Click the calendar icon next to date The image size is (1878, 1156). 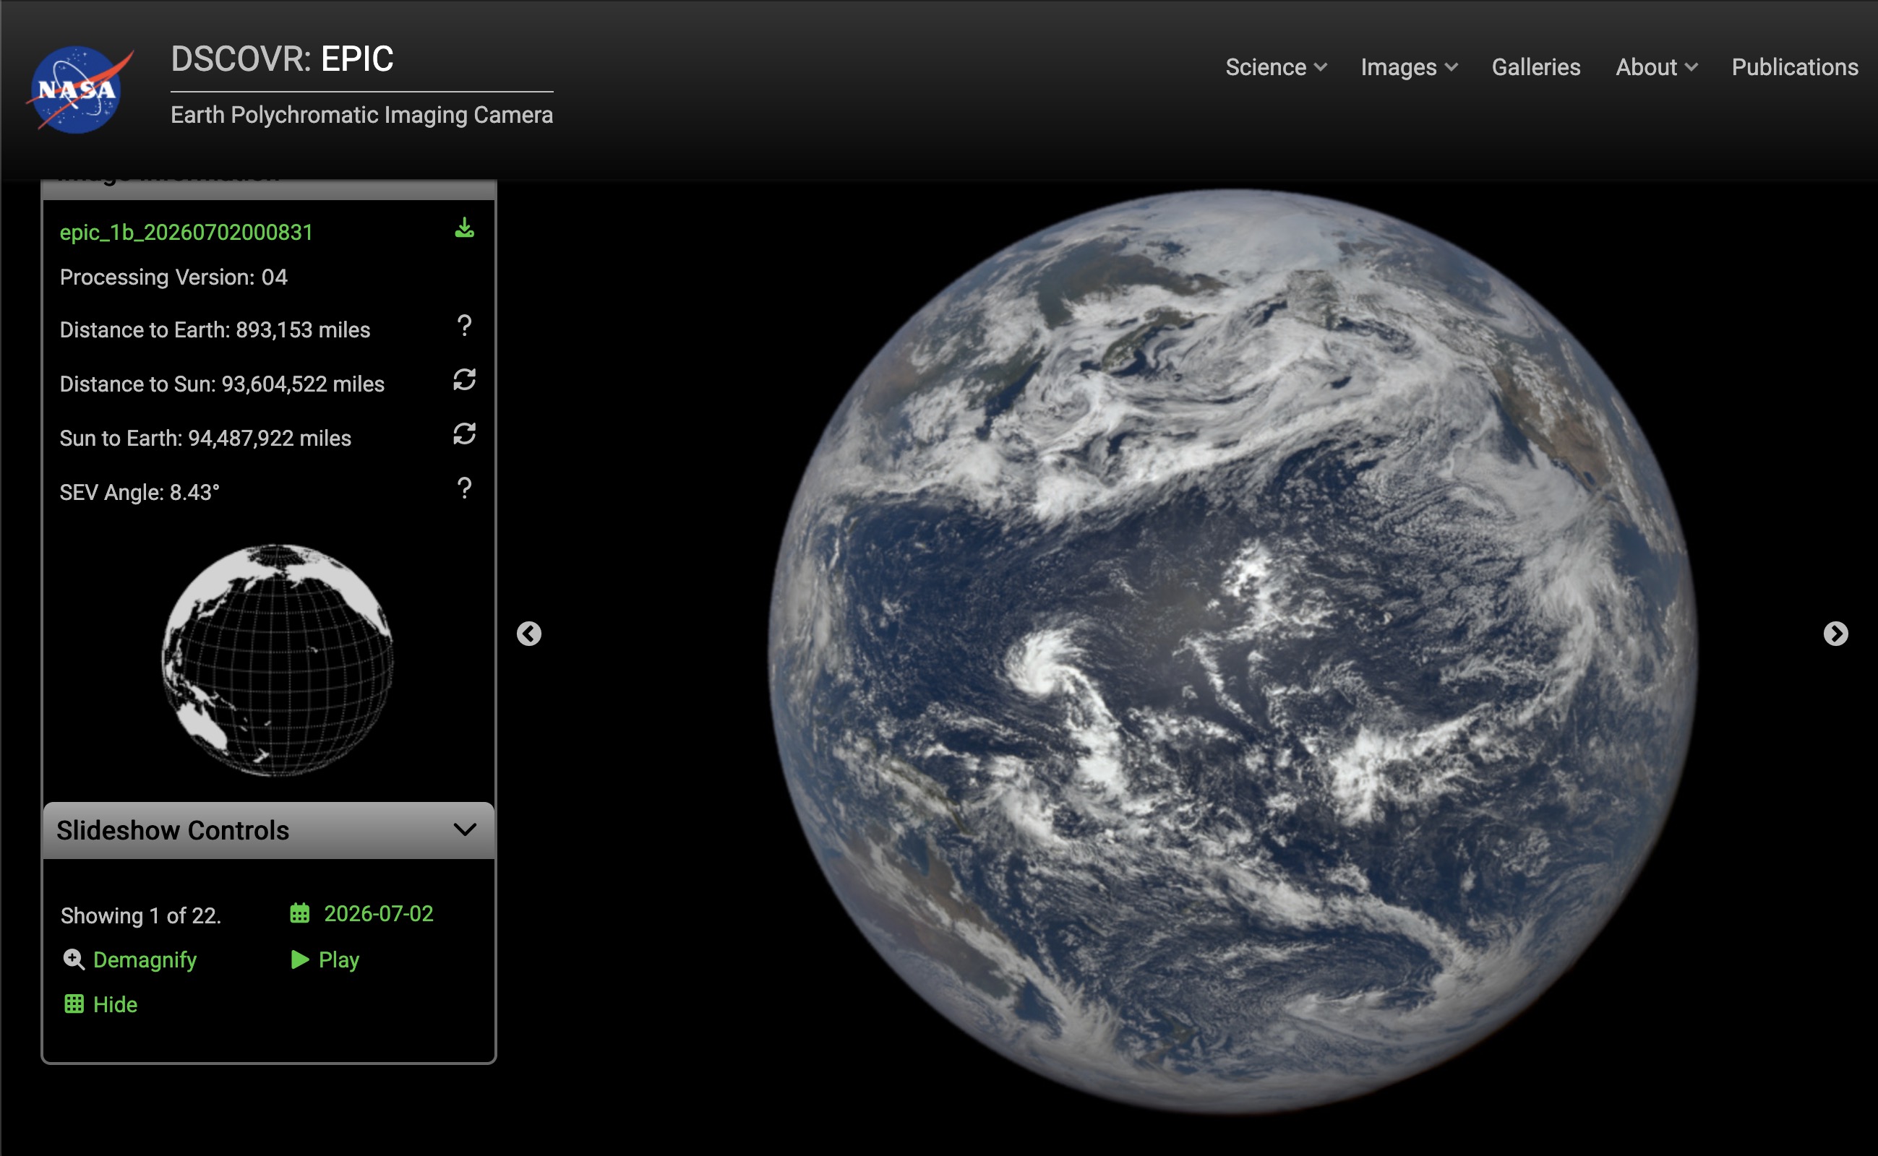click(x=300, y=913)
